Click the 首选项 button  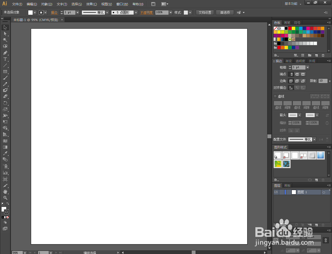pos(225,12)
